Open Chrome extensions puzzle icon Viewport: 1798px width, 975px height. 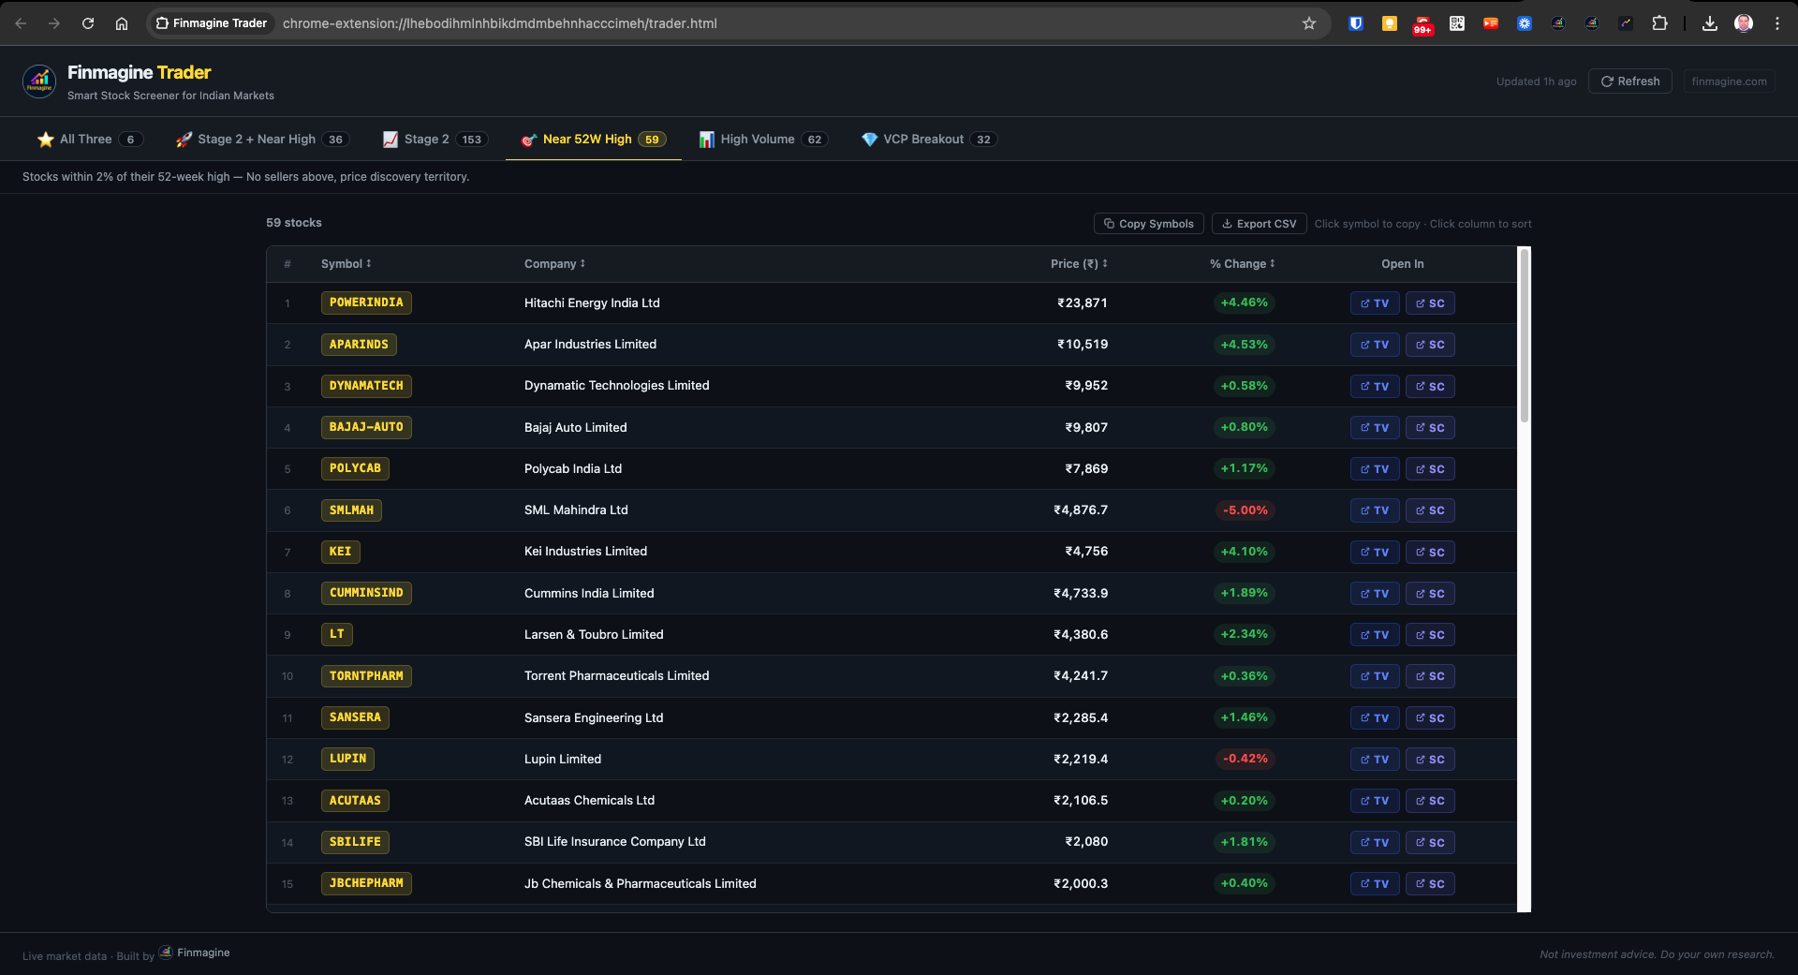pyautogui.click(x=1659, y=23)
